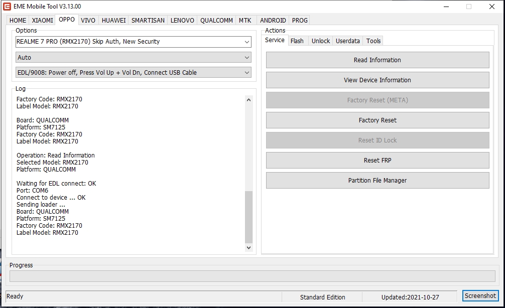
Task: Click 'Updated:2021-10-27' status entry
Action: tap(410, 297)
